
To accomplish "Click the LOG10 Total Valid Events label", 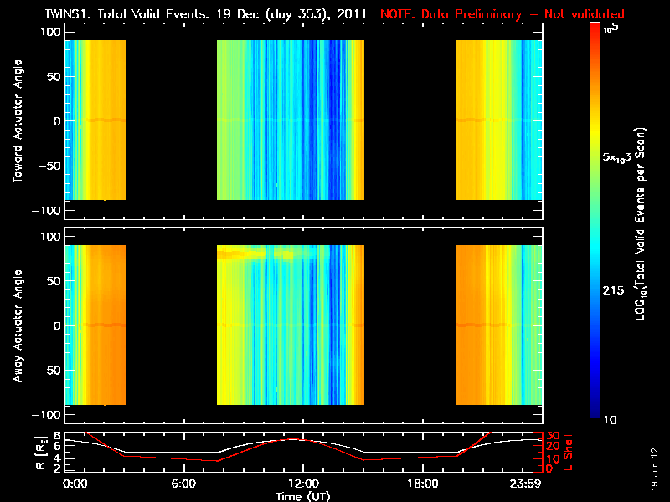I will [640, 223].
